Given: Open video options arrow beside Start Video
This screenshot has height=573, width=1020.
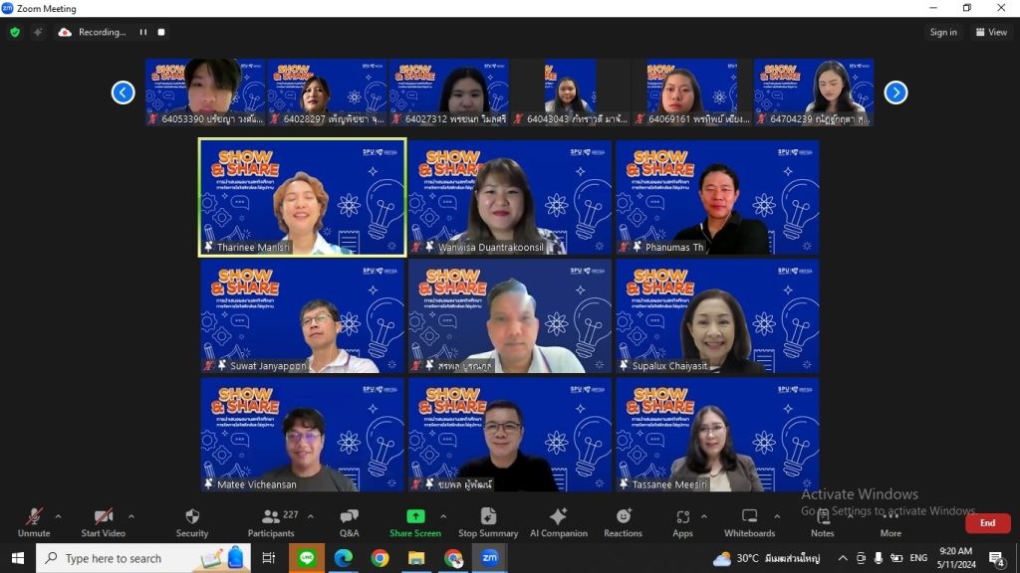Looking at the screenshot, I should click(x=131, y=516).
